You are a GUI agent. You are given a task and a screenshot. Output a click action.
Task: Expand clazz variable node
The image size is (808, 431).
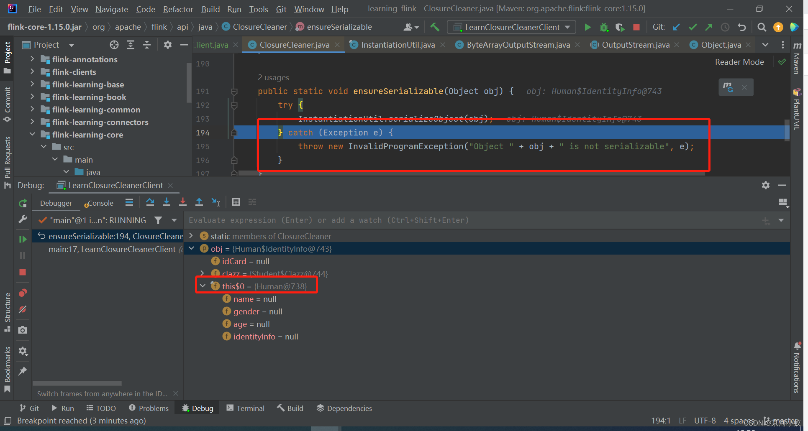pyautogui.click(x=203, y=273)
